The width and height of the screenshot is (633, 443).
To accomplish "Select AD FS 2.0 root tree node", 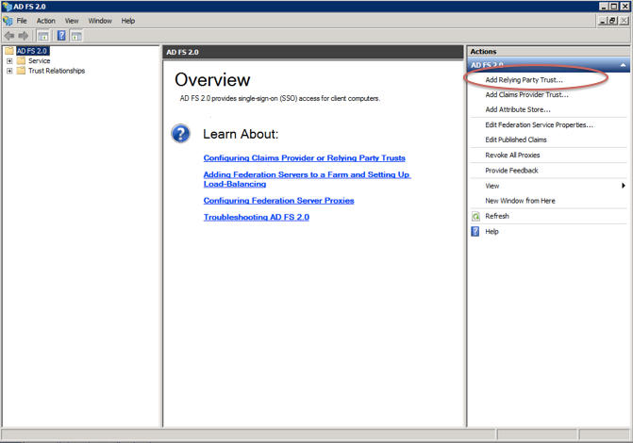I will pos(31,51).
